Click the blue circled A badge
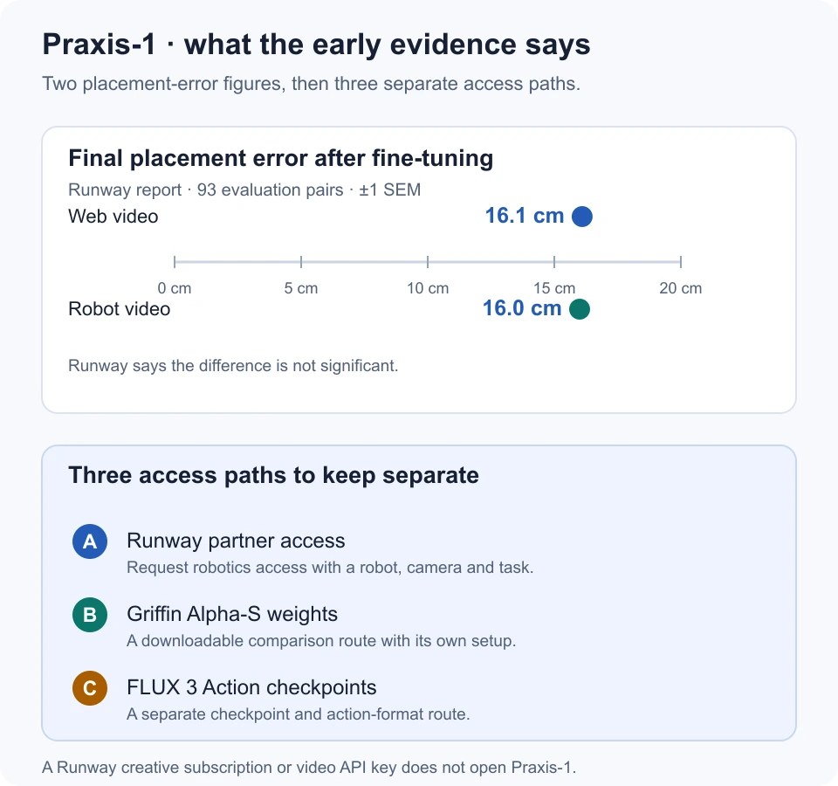The width and height of the screenshot is (838, 786). [x=90, y=541]
